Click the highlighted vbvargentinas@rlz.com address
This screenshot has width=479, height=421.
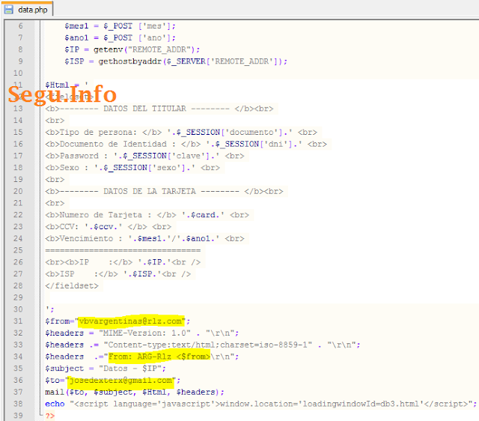coord(130,321)
